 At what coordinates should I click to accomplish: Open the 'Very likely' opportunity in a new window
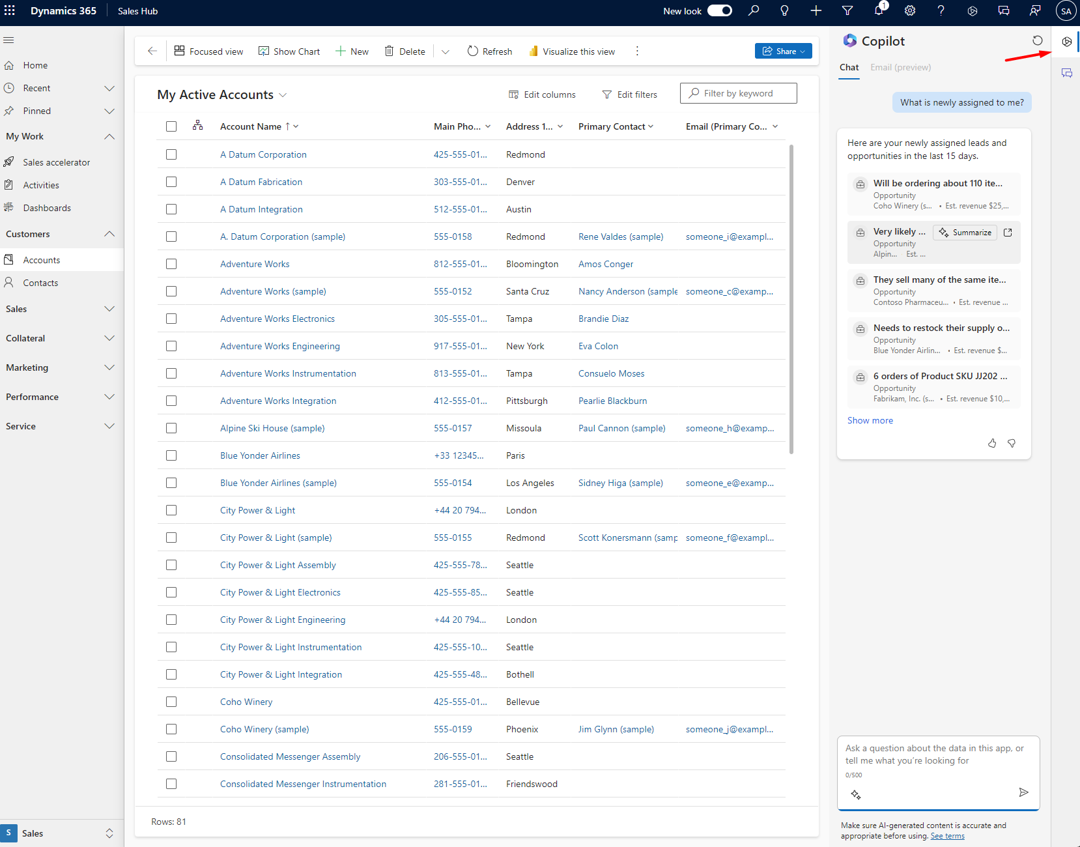(1008, 233)
